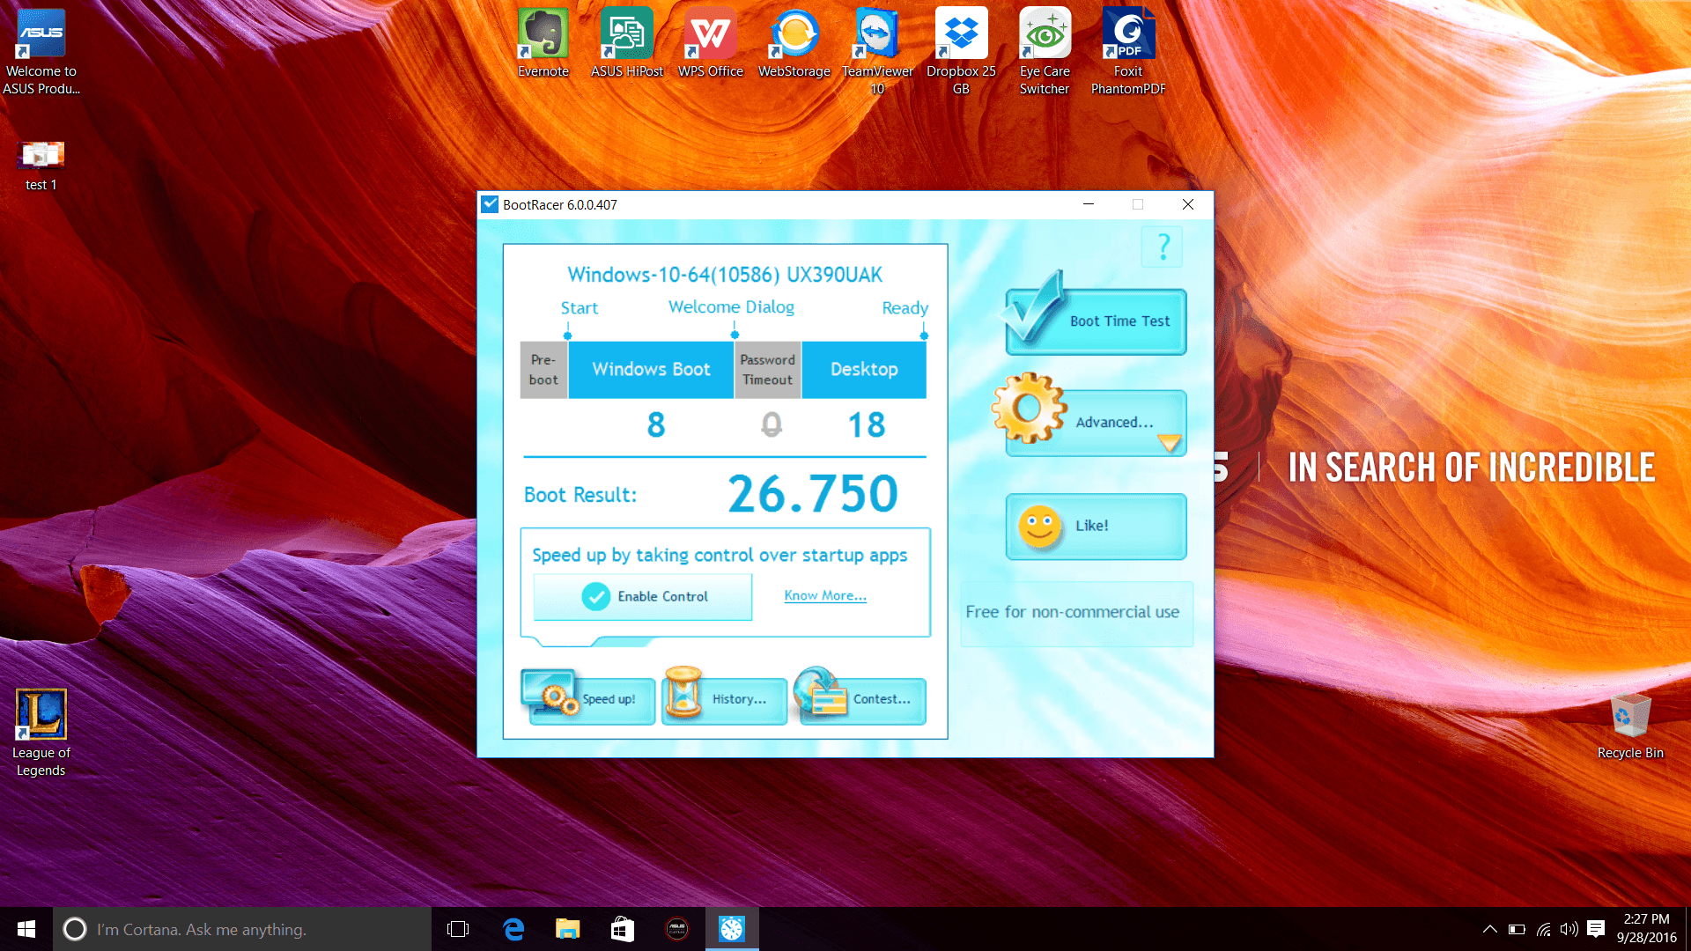1691x951 pixels.
Task: Open Evernote desktop shortcut
Action: [543, 44]
